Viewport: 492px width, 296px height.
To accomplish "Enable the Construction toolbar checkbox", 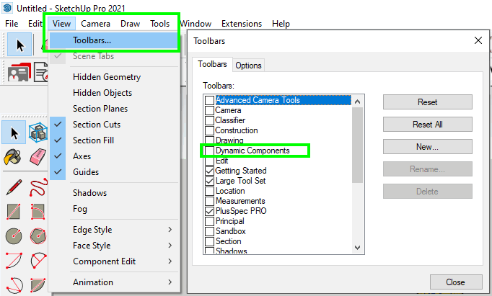I will point(209,130).
